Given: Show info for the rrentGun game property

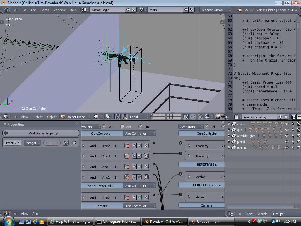Looking at the screenshot, I should [66, 143].
